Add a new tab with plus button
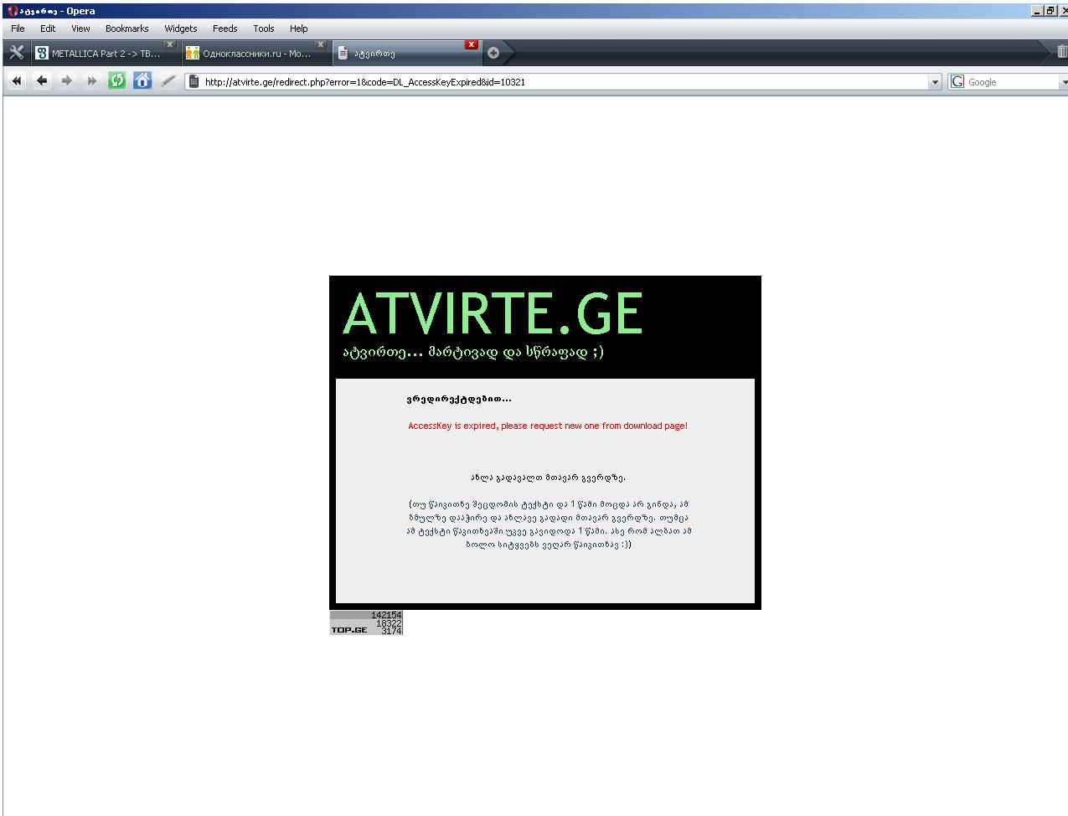 click(x=493, y=53)
